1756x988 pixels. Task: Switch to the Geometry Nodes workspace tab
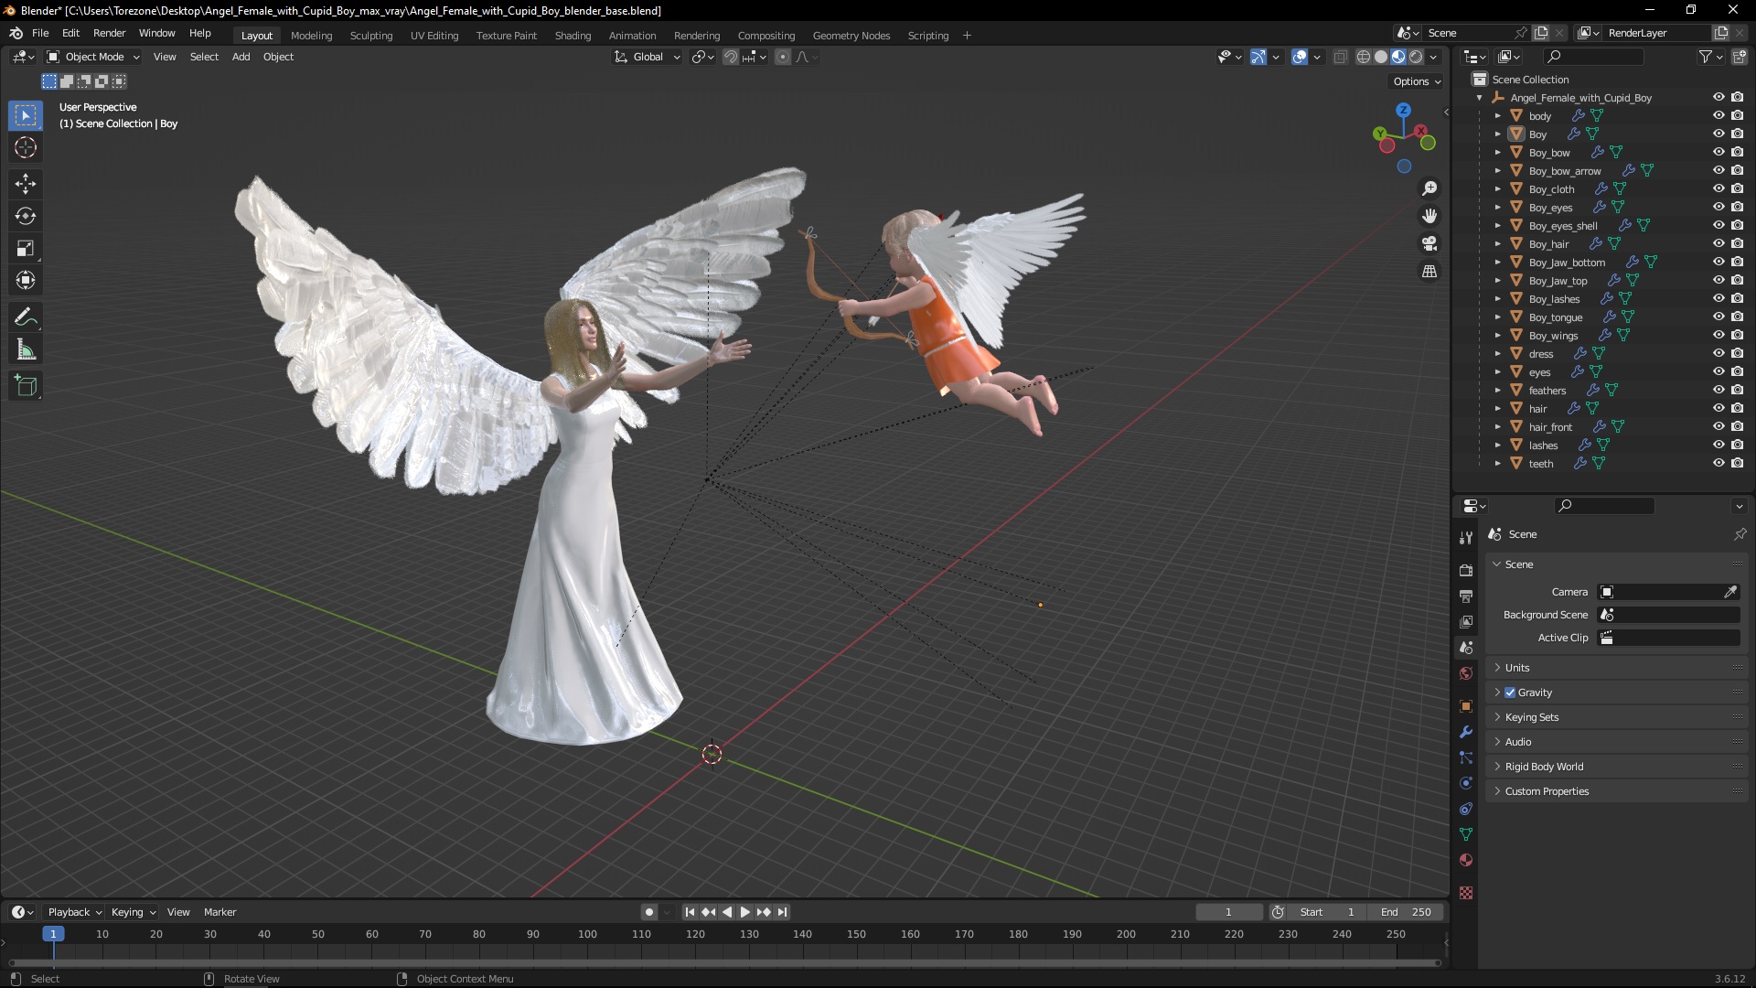[x=851, y=36]
